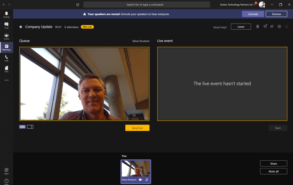Click the 0 attendees count
This screenshot has width=293, height=185.
pyautogui.click(x=71, y=27)
